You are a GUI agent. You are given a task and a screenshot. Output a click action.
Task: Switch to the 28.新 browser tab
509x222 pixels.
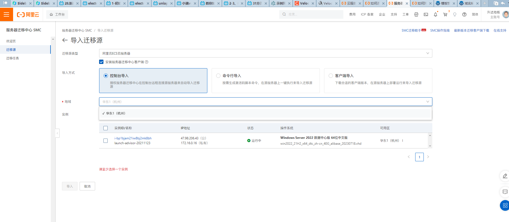coord(69,3)
